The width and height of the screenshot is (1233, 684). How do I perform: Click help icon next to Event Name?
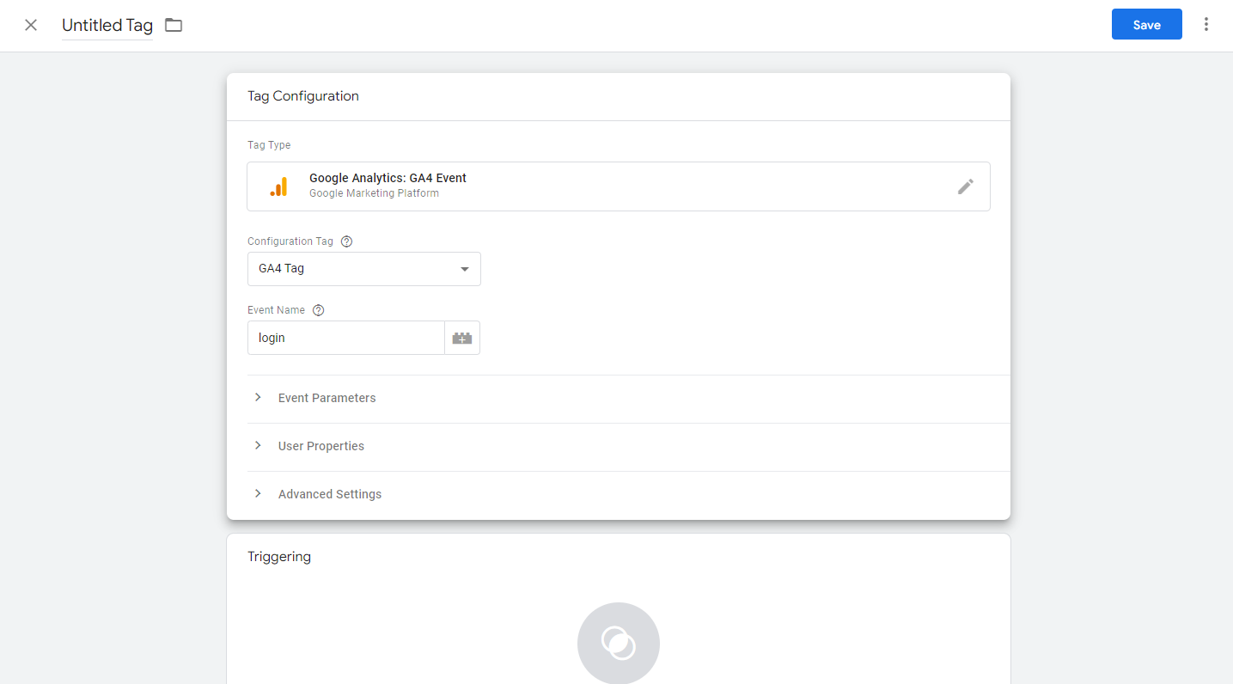pos(318,310)
